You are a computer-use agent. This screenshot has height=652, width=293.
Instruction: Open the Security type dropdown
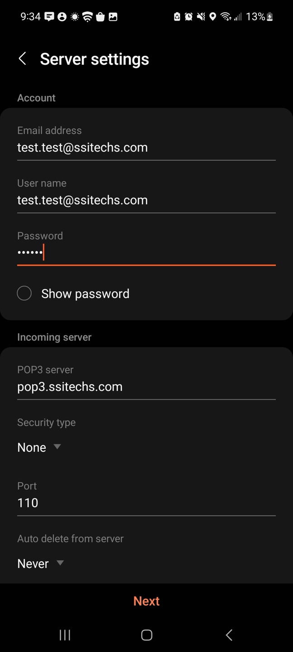pyautogui.click(x=39, y=447)
